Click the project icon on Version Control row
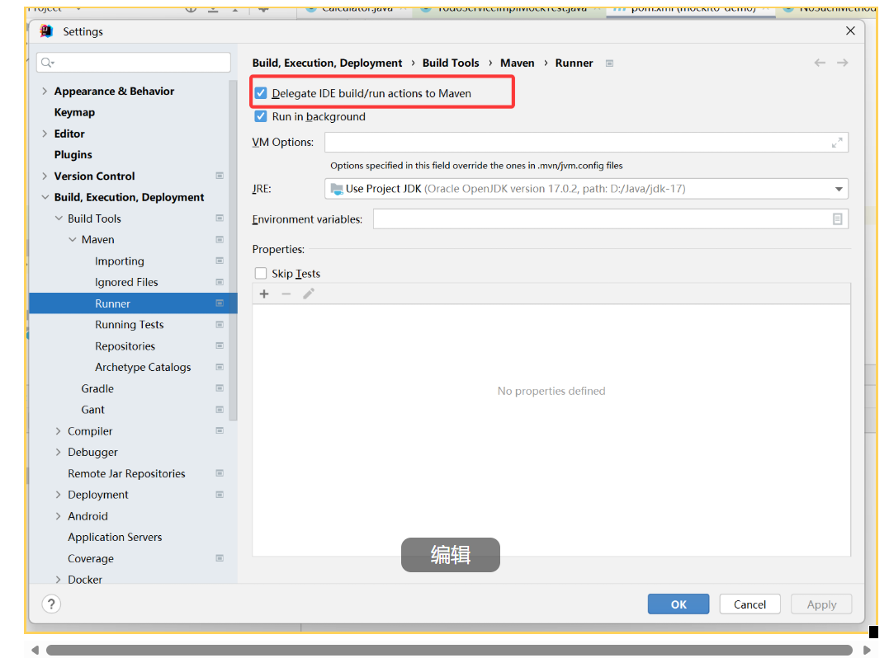This screenshot has height=658, width=889. 220,176
